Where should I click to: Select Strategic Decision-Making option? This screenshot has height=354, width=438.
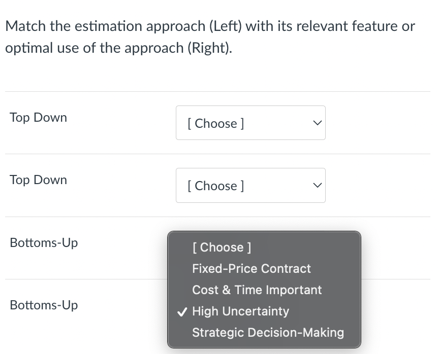268,332
